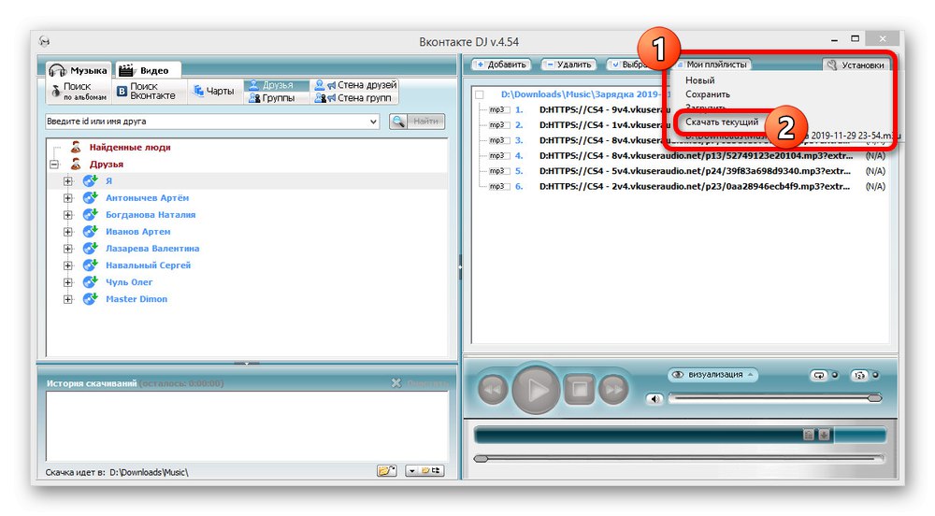Expand Иванов Артем's entry
This screenshot has height=516, width=935.
(68, 232)
